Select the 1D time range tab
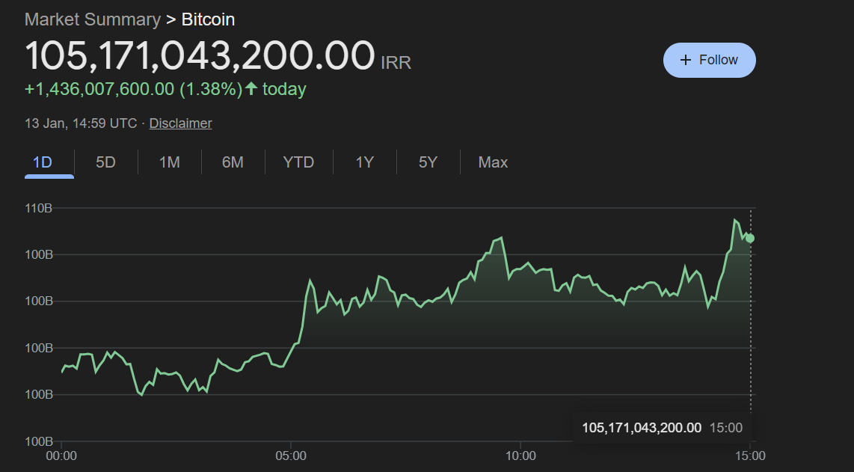854x472 pixels. (49, 162)
